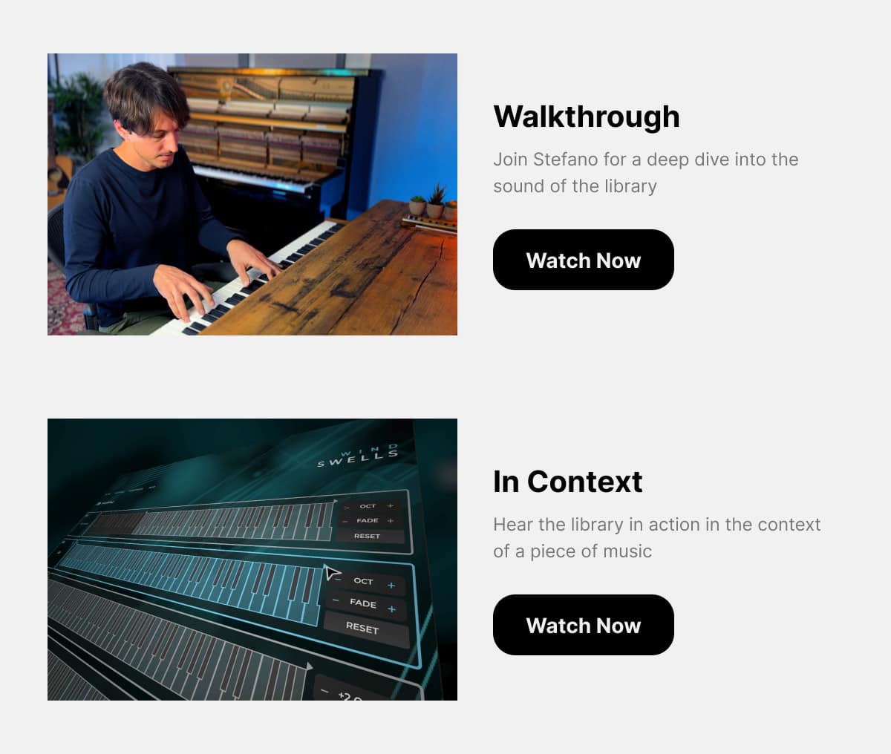Click the Watch Now button under In Context

point(583,625)
